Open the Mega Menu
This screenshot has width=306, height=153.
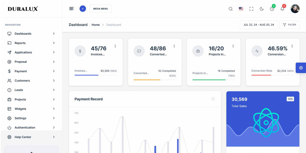(100, 8)
